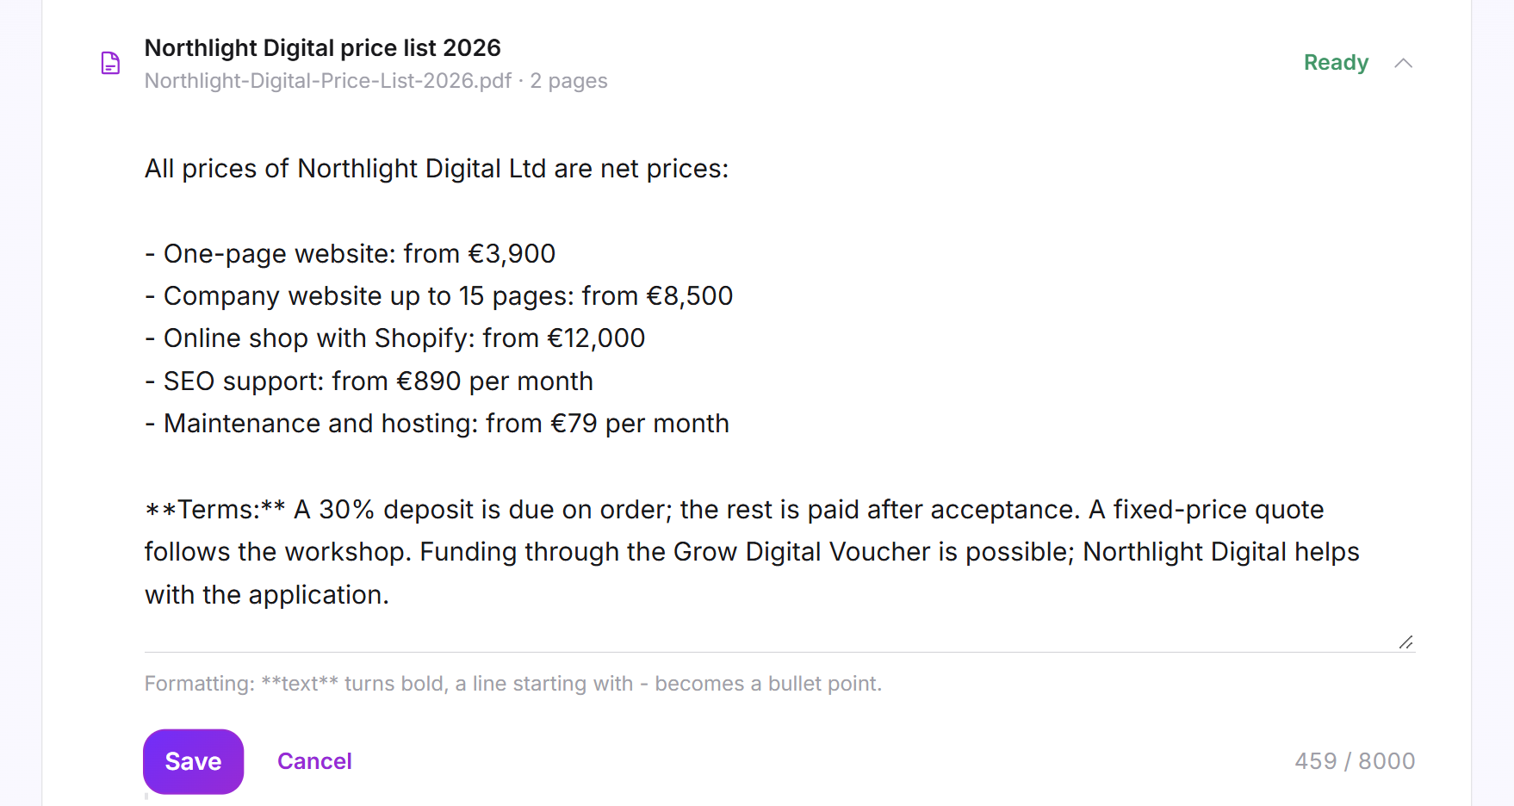Viewport: 1514px width, 806px height.
Task: Place cursor in Company website up to 15 pages line
Action: click(438, 296)
